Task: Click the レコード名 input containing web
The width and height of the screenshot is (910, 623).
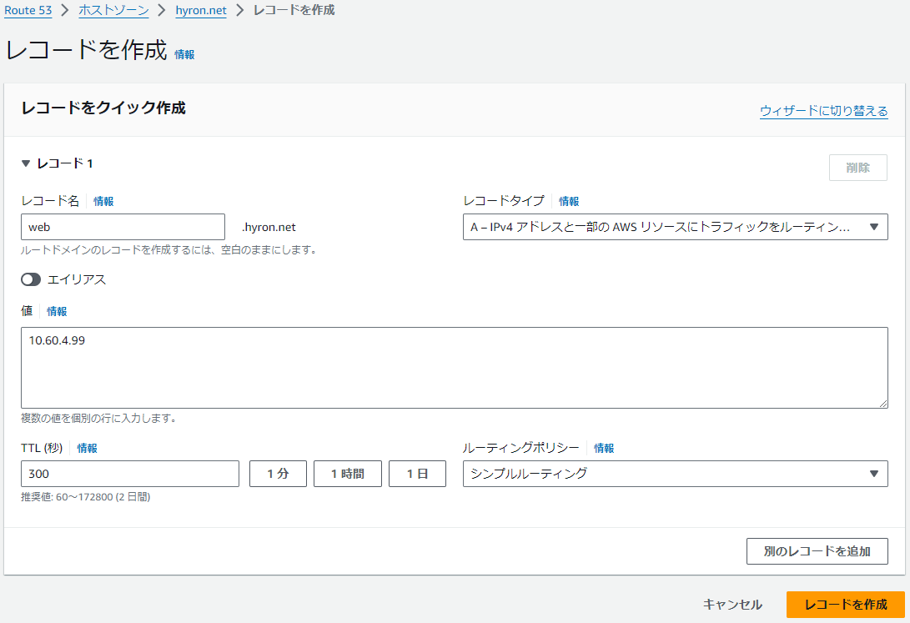Action: [123, 227]
